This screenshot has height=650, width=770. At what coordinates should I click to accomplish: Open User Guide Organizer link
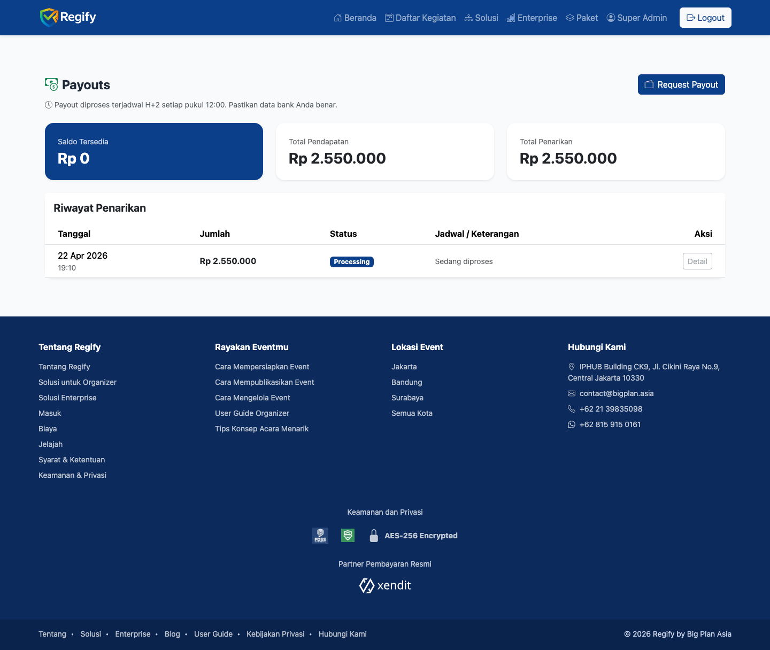tap(252, 413)
